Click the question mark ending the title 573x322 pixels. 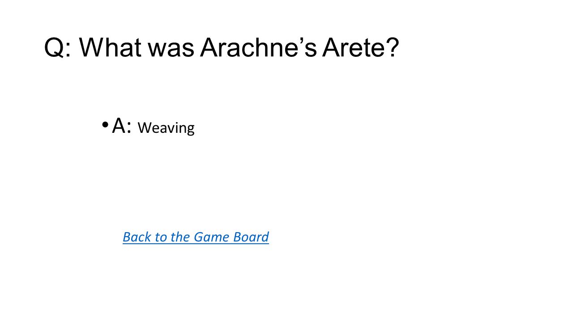pyautogui.click(x=392, y=48)
